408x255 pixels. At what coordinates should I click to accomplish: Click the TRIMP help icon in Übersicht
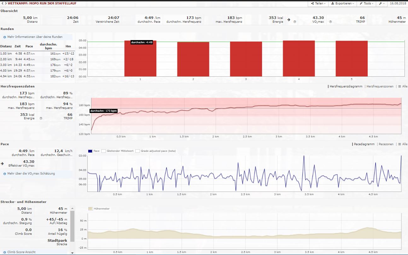click(330, 22)
